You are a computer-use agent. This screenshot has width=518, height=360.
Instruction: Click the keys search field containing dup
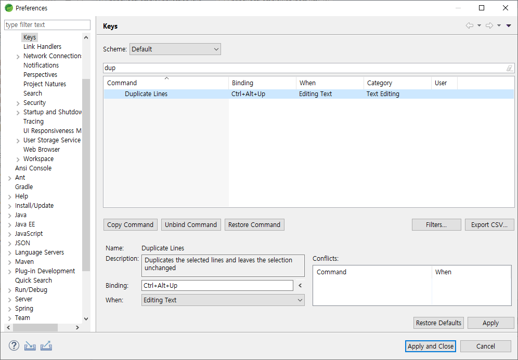pyautogui.click(x=304, y=68)
